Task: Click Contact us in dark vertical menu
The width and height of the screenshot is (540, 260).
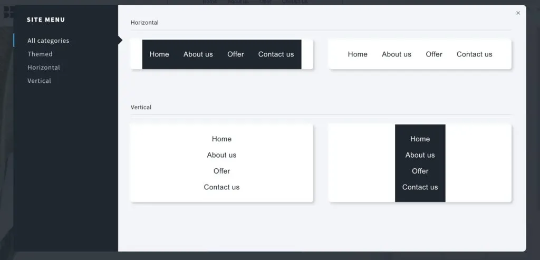Action: pos(420,187)
